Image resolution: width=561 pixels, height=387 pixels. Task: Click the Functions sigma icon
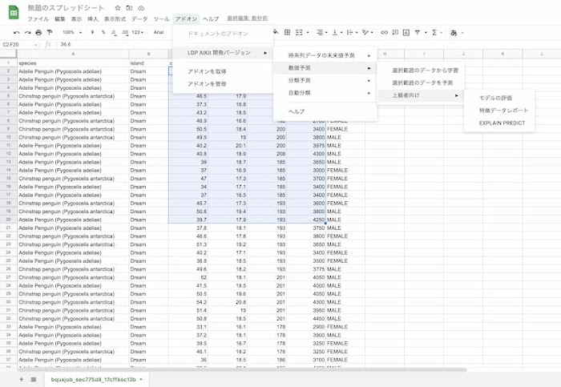[434, 33]
